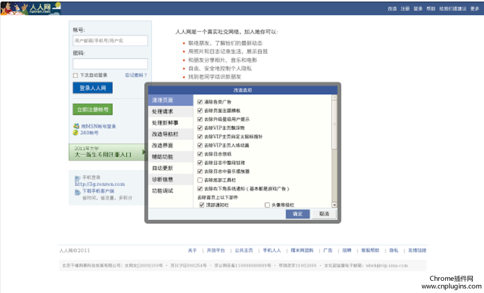Enable the 下次自动登录 checkbox
This screenshot has height=293, width=484.
(76, 75)
